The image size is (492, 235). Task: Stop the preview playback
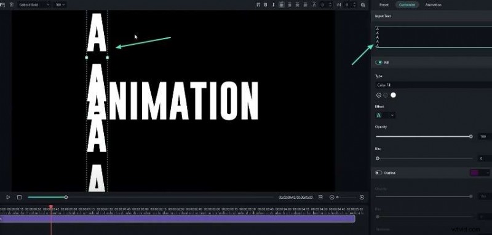click(x=19, y=197)
